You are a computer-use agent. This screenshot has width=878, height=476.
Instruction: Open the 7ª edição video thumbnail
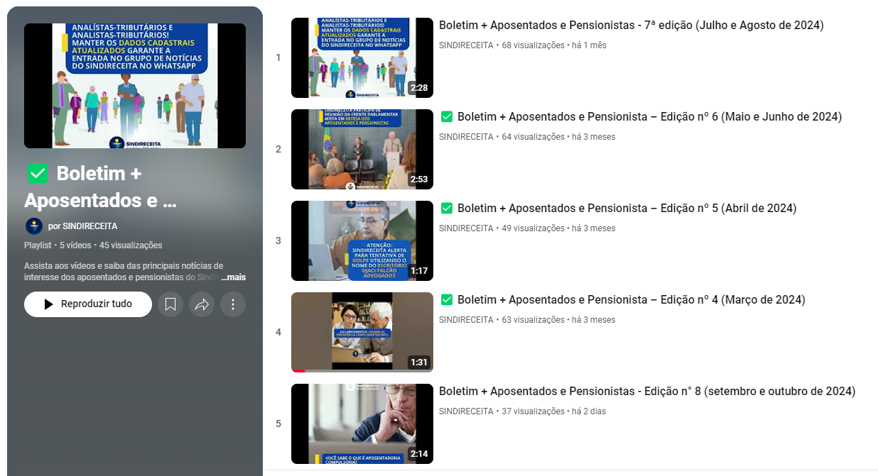click(x=362, y=57)
